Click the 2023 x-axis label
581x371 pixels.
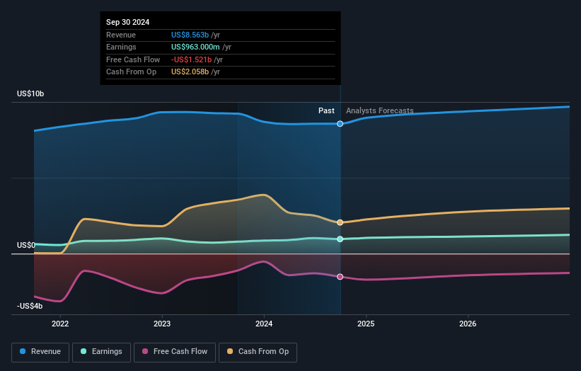click(162, 324)
